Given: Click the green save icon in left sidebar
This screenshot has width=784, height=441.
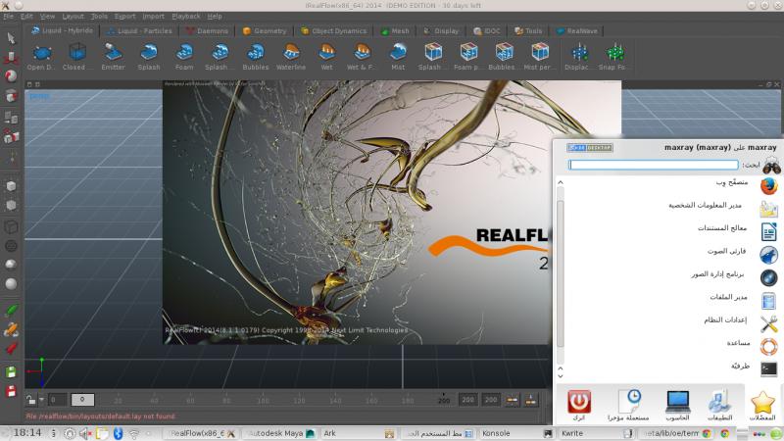Looking at the screenshot, I should click(11, 372).
